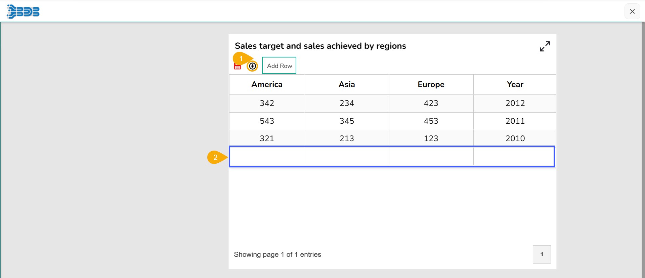Image resolution: width=645 pixels, height=278 pixels.
Task: Click the America cell showing 342
Action: [267, 103]
